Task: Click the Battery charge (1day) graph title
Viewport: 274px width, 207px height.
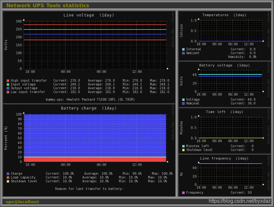Action: (x=89, y=108)
